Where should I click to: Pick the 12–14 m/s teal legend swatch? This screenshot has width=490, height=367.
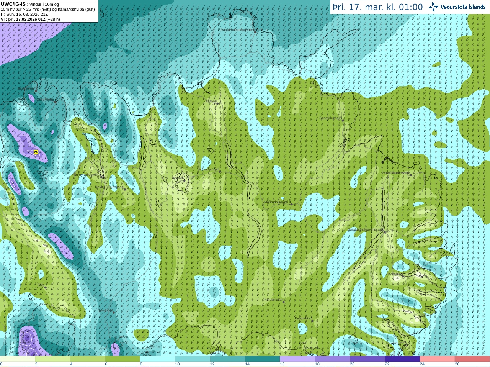click(x=227, y=359)
